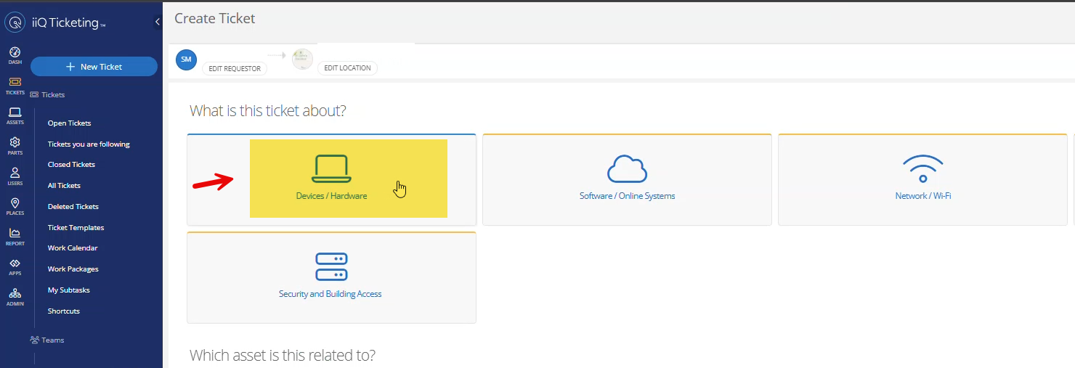
Task: Expand the Tickets section header
Action: tap(52, 95)
